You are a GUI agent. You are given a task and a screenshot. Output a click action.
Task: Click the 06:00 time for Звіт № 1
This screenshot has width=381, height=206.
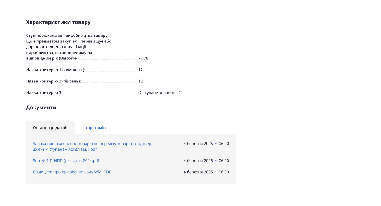(224, 161)
